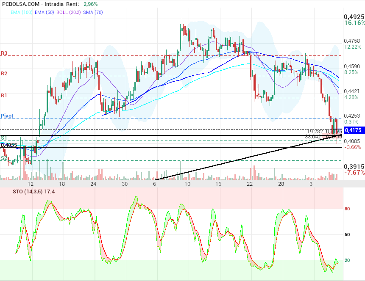Click the 20 oversold stochastic level

pyautogui.click(x=347, y=260)
